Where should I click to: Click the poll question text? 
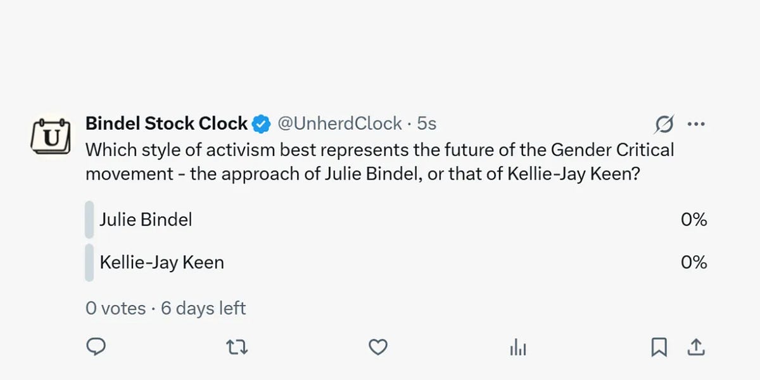click(x=379, y=161)
